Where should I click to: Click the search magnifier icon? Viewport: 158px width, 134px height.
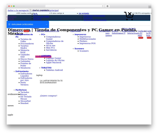point(30,10)
